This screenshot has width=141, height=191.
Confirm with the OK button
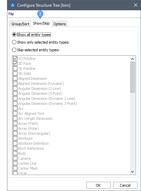coord(98,185)
